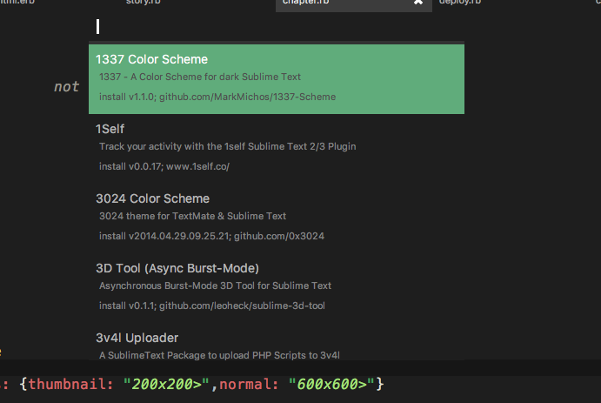The image size is (601, 403).
Task: Click 'Asynchronous Burst-Mode 3D Tool for Sublime Text'
Action: pos(215,286)
